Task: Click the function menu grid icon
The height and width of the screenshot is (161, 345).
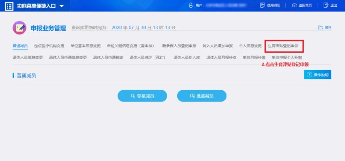Action: coord(9,6)
